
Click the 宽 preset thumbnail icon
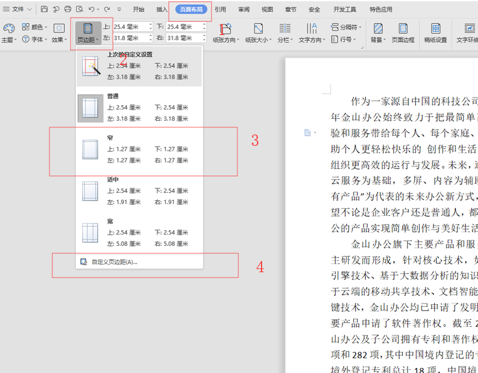pyautogui.click(x=90, y=233)
